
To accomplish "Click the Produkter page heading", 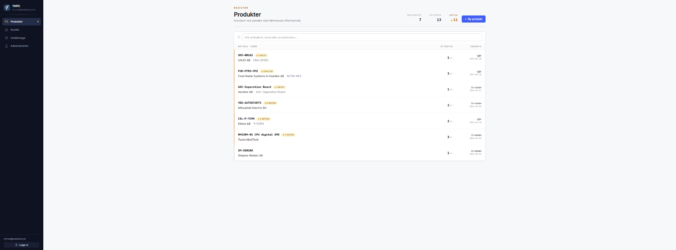I will pos(248,14).
